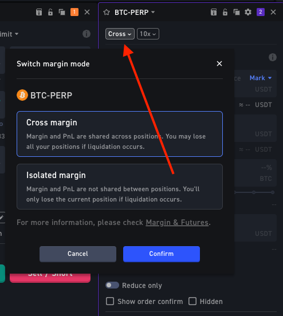Open the Cross margin mode dropdown
The image size is (283, 316).
pos(120,34)
